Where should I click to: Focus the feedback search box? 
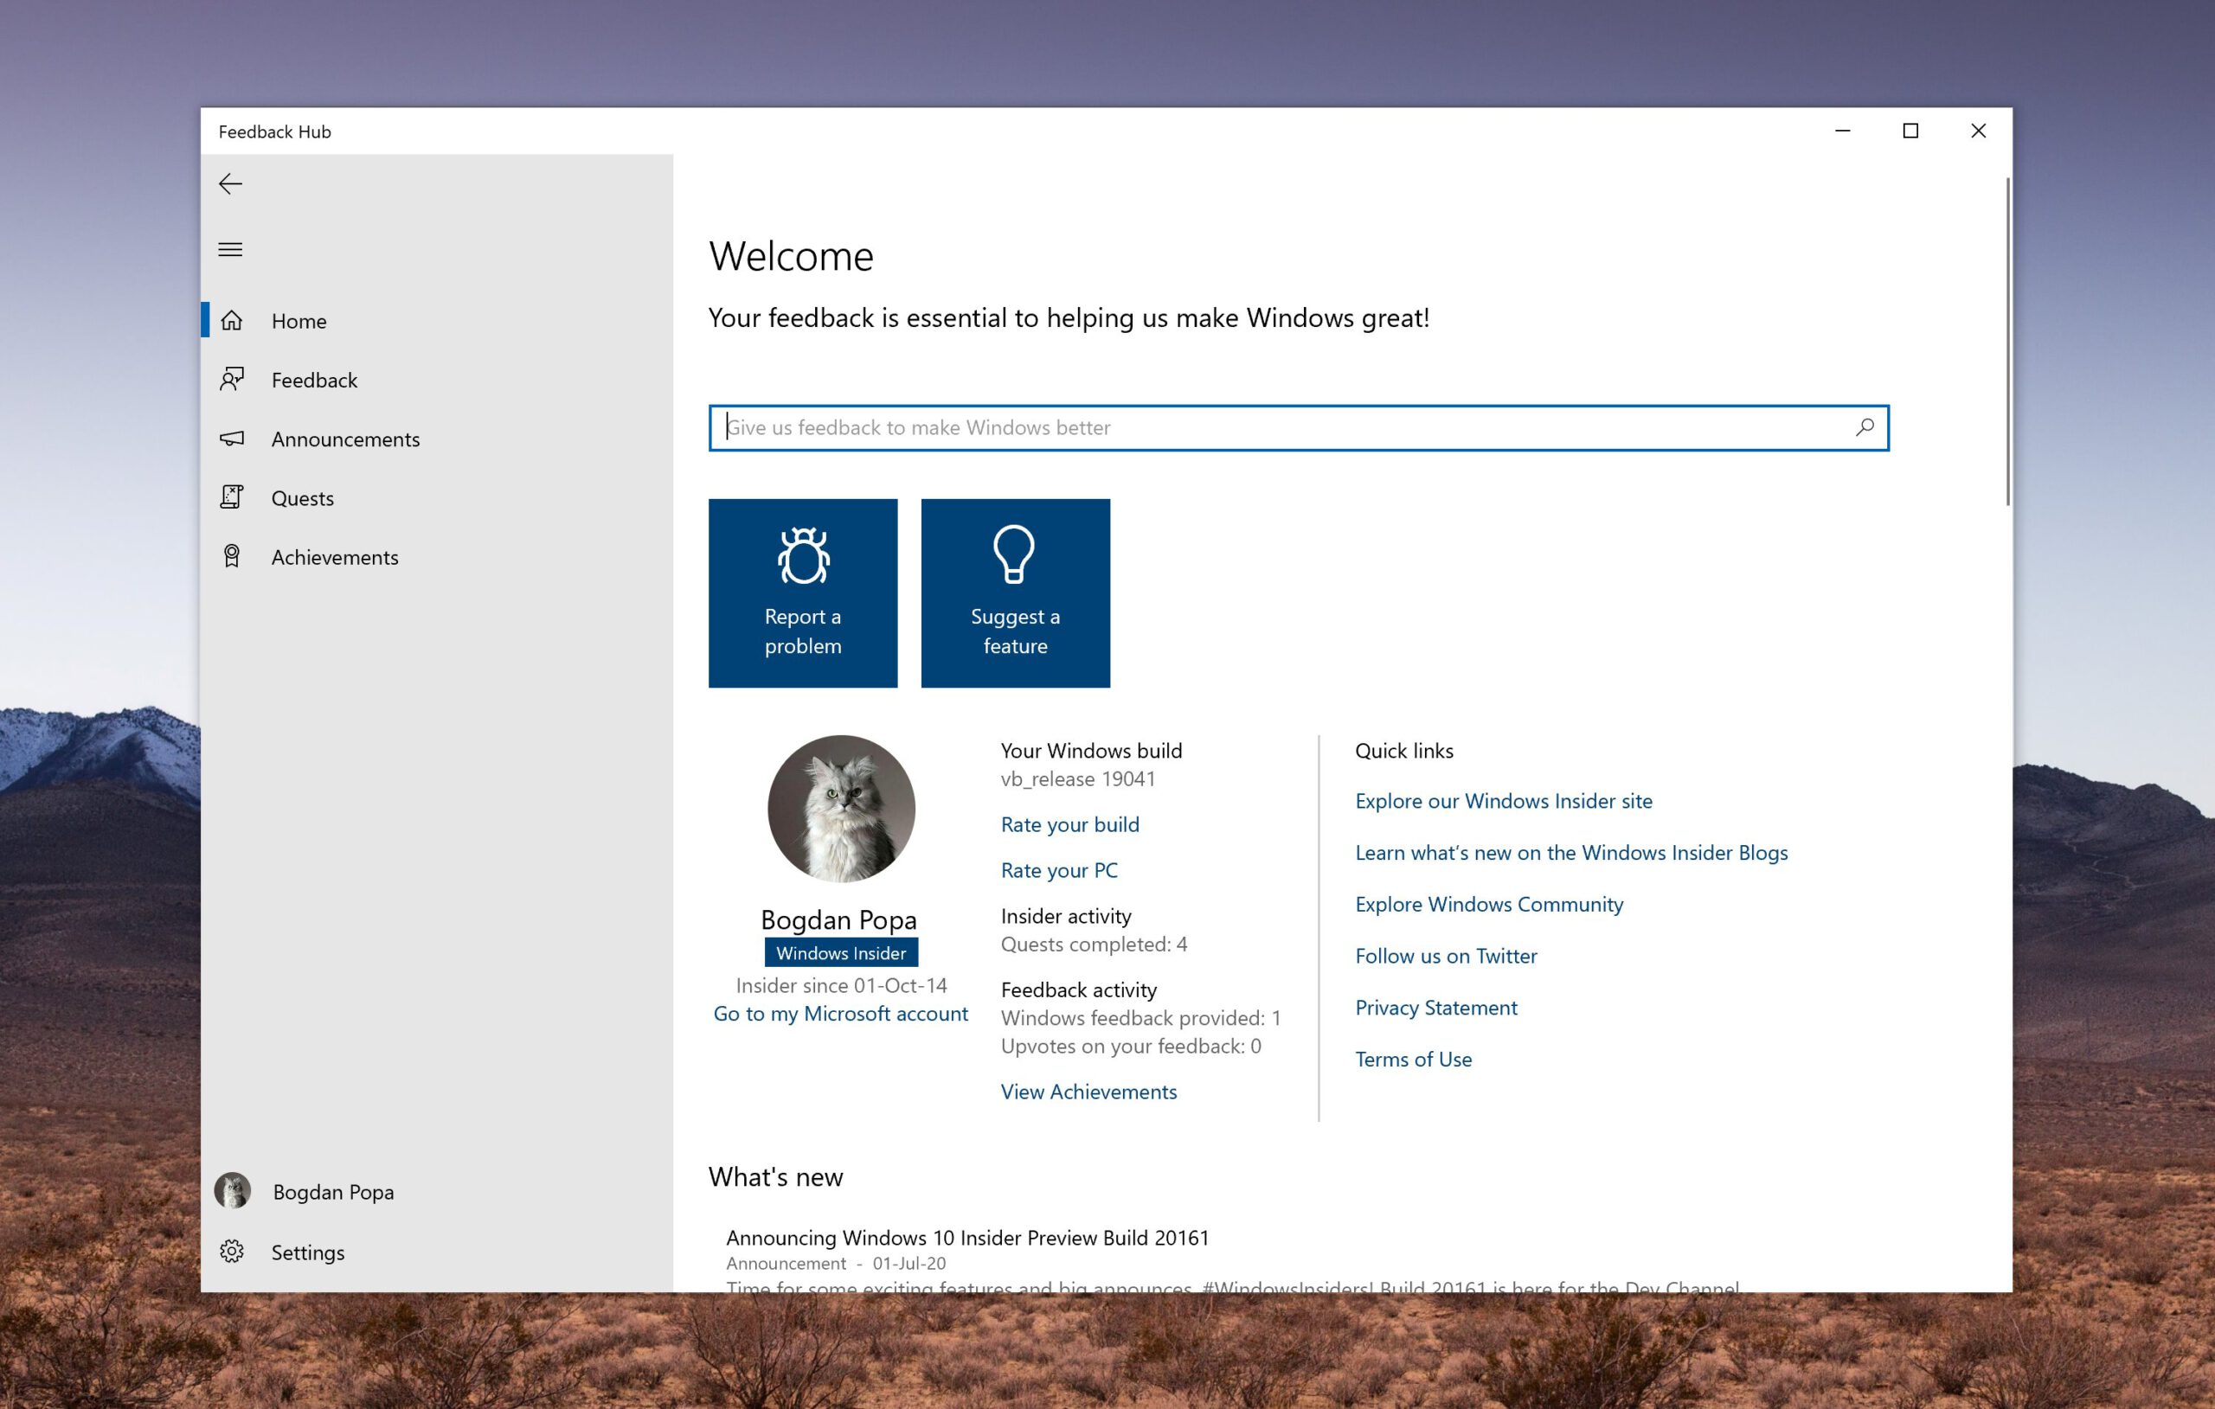coord(1298,427)
